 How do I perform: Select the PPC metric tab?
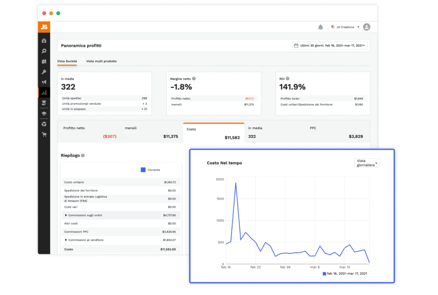[338, 132]
